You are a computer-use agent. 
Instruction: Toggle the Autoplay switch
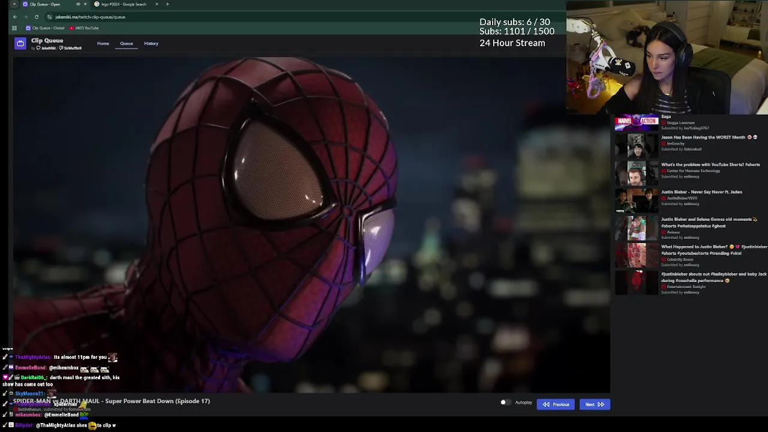click(x=505, y=403)
